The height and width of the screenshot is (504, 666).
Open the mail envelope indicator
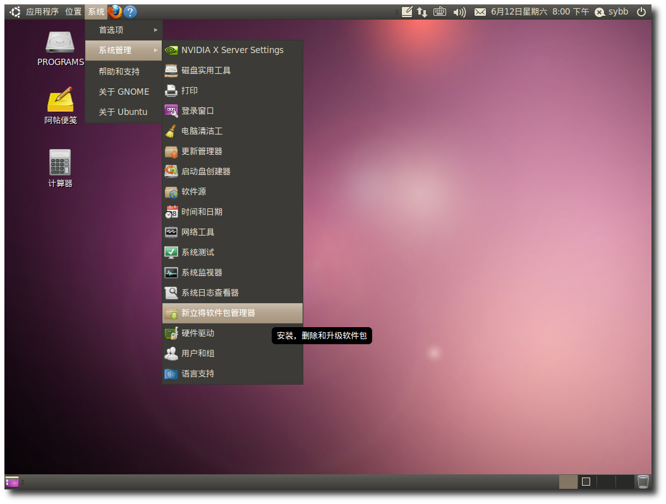[x=480, y=12]
